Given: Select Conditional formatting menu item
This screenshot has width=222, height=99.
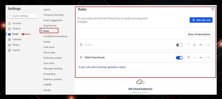Looking at the screenshot, I should pyautogui.click(x=55, y=36).
